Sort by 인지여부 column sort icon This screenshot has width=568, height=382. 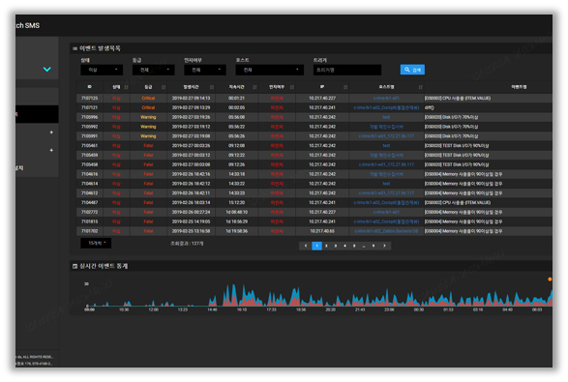click(x=292, y=87)
